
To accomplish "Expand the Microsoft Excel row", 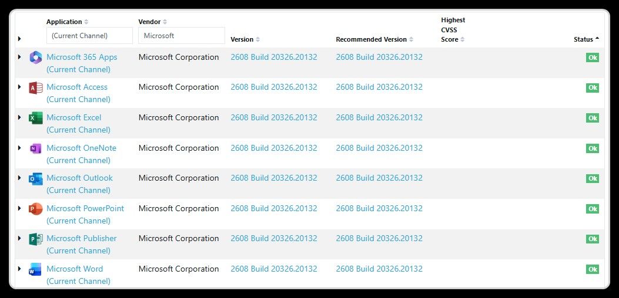I will [x=19, y=117].
